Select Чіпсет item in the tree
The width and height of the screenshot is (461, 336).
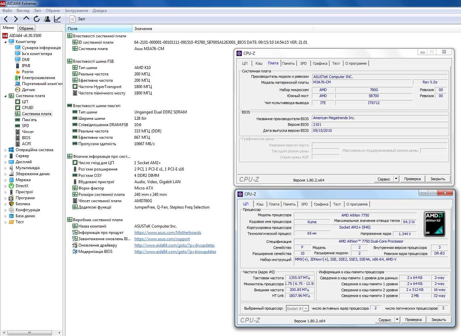(x=28, y=131)
